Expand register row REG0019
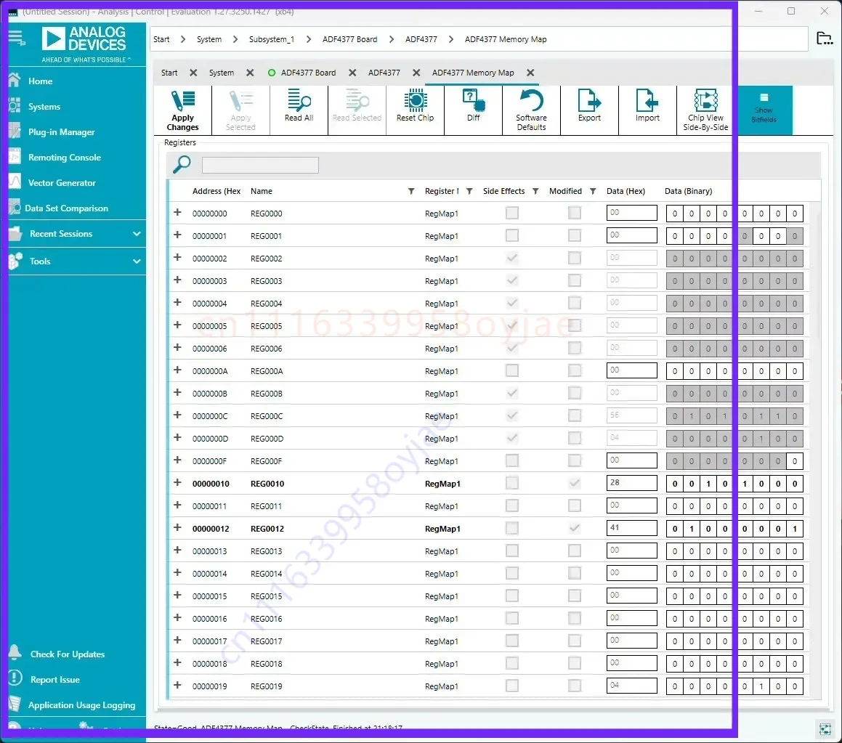Viewport: 842px width, 743px height. click(177, 685)
